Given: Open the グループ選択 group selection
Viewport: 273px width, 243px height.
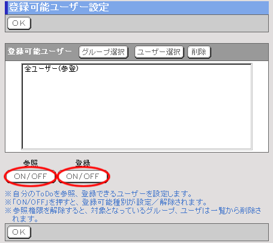Looking at the screenshot, I should (103, 52).
